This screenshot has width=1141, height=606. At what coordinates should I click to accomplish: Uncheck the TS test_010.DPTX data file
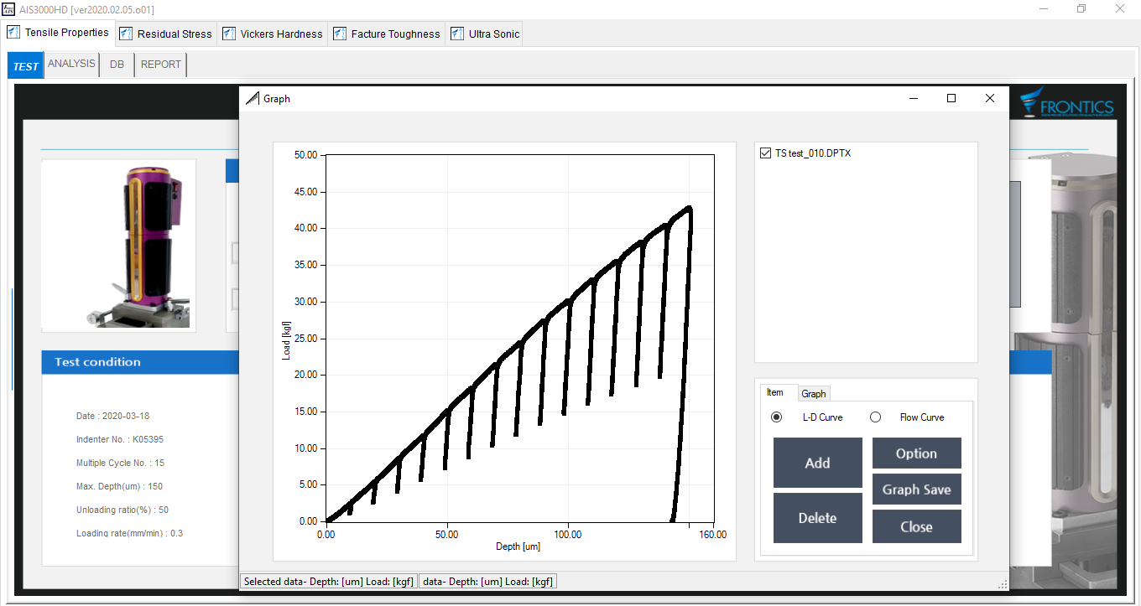click(x=765, y=153)
